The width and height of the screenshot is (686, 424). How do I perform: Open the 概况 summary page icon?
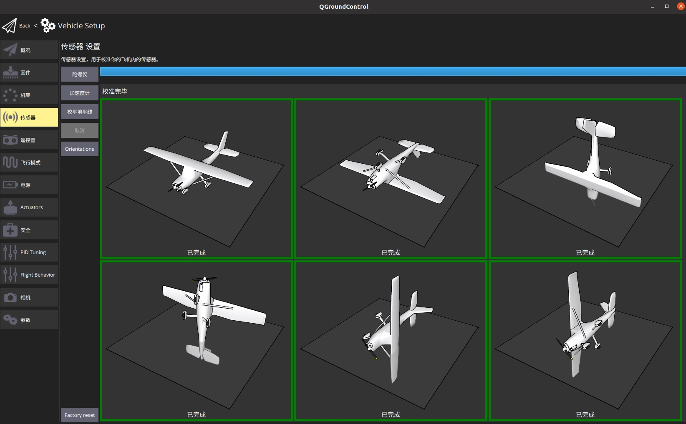tap(10, 50)
